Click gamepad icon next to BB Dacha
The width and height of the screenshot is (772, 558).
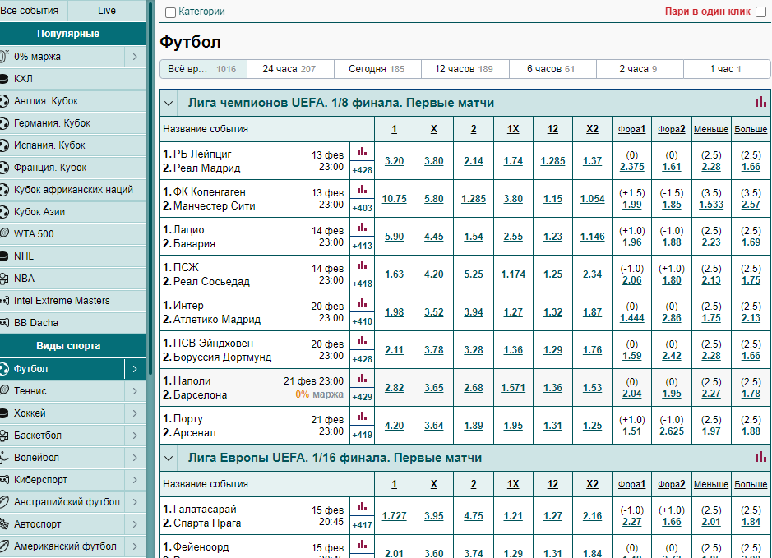click(x=4, y=323)
